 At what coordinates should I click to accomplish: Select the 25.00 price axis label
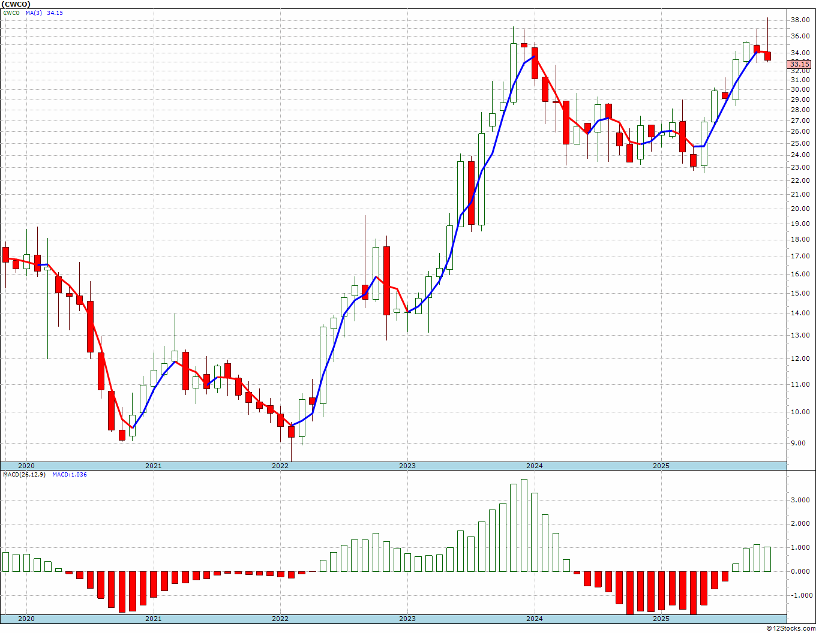click(800, 143)
